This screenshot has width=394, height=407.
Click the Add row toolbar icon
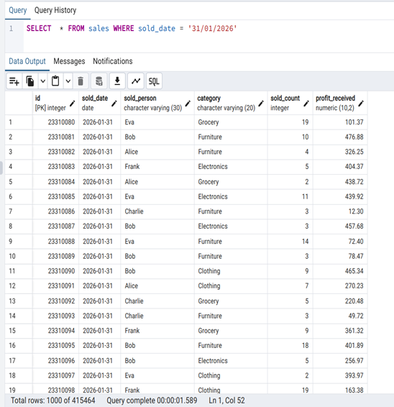coord(14,81)
